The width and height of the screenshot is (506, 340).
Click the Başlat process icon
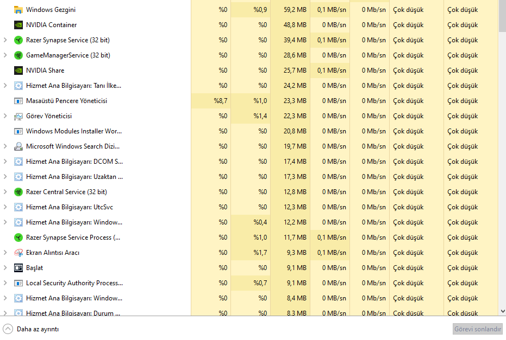18,268
